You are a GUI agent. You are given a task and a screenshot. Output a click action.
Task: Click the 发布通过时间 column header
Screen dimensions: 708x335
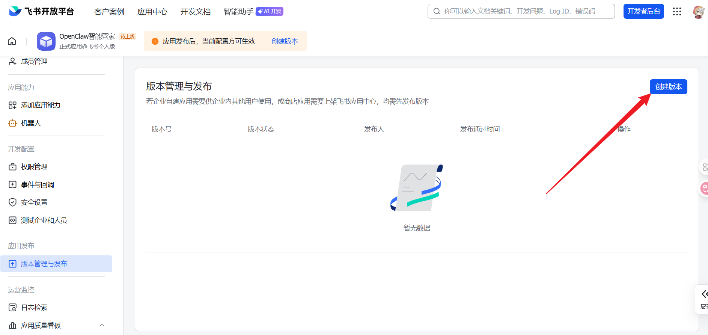(480, 129)
